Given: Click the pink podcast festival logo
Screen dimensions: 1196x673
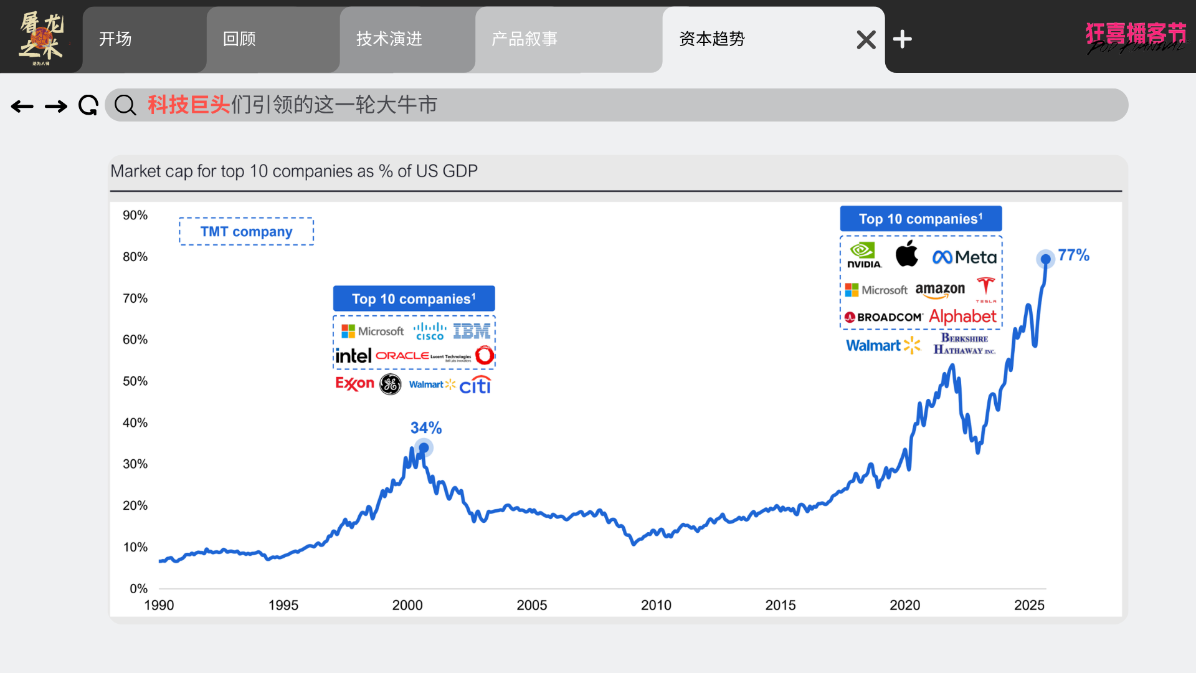Looking at the screenshot, I should [1136, 37].
